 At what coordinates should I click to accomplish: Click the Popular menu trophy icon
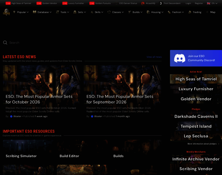[14, 12]
